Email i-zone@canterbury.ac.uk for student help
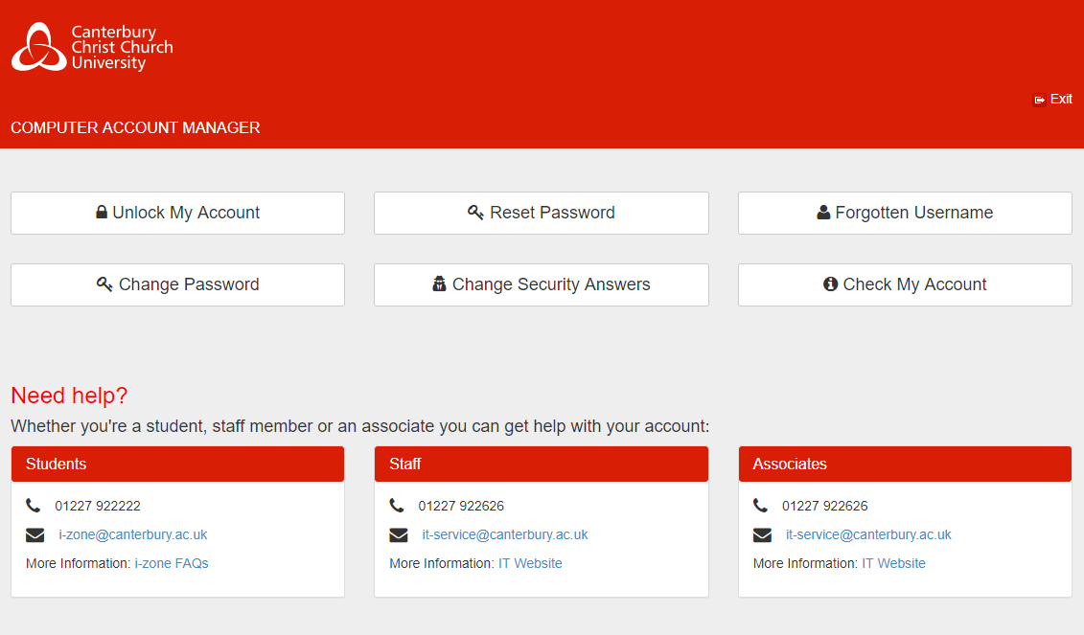Viewport: 1084px width, 635px height. point(132,534)
